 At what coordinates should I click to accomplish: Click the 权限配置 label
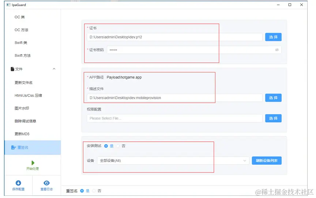point(94,109)
